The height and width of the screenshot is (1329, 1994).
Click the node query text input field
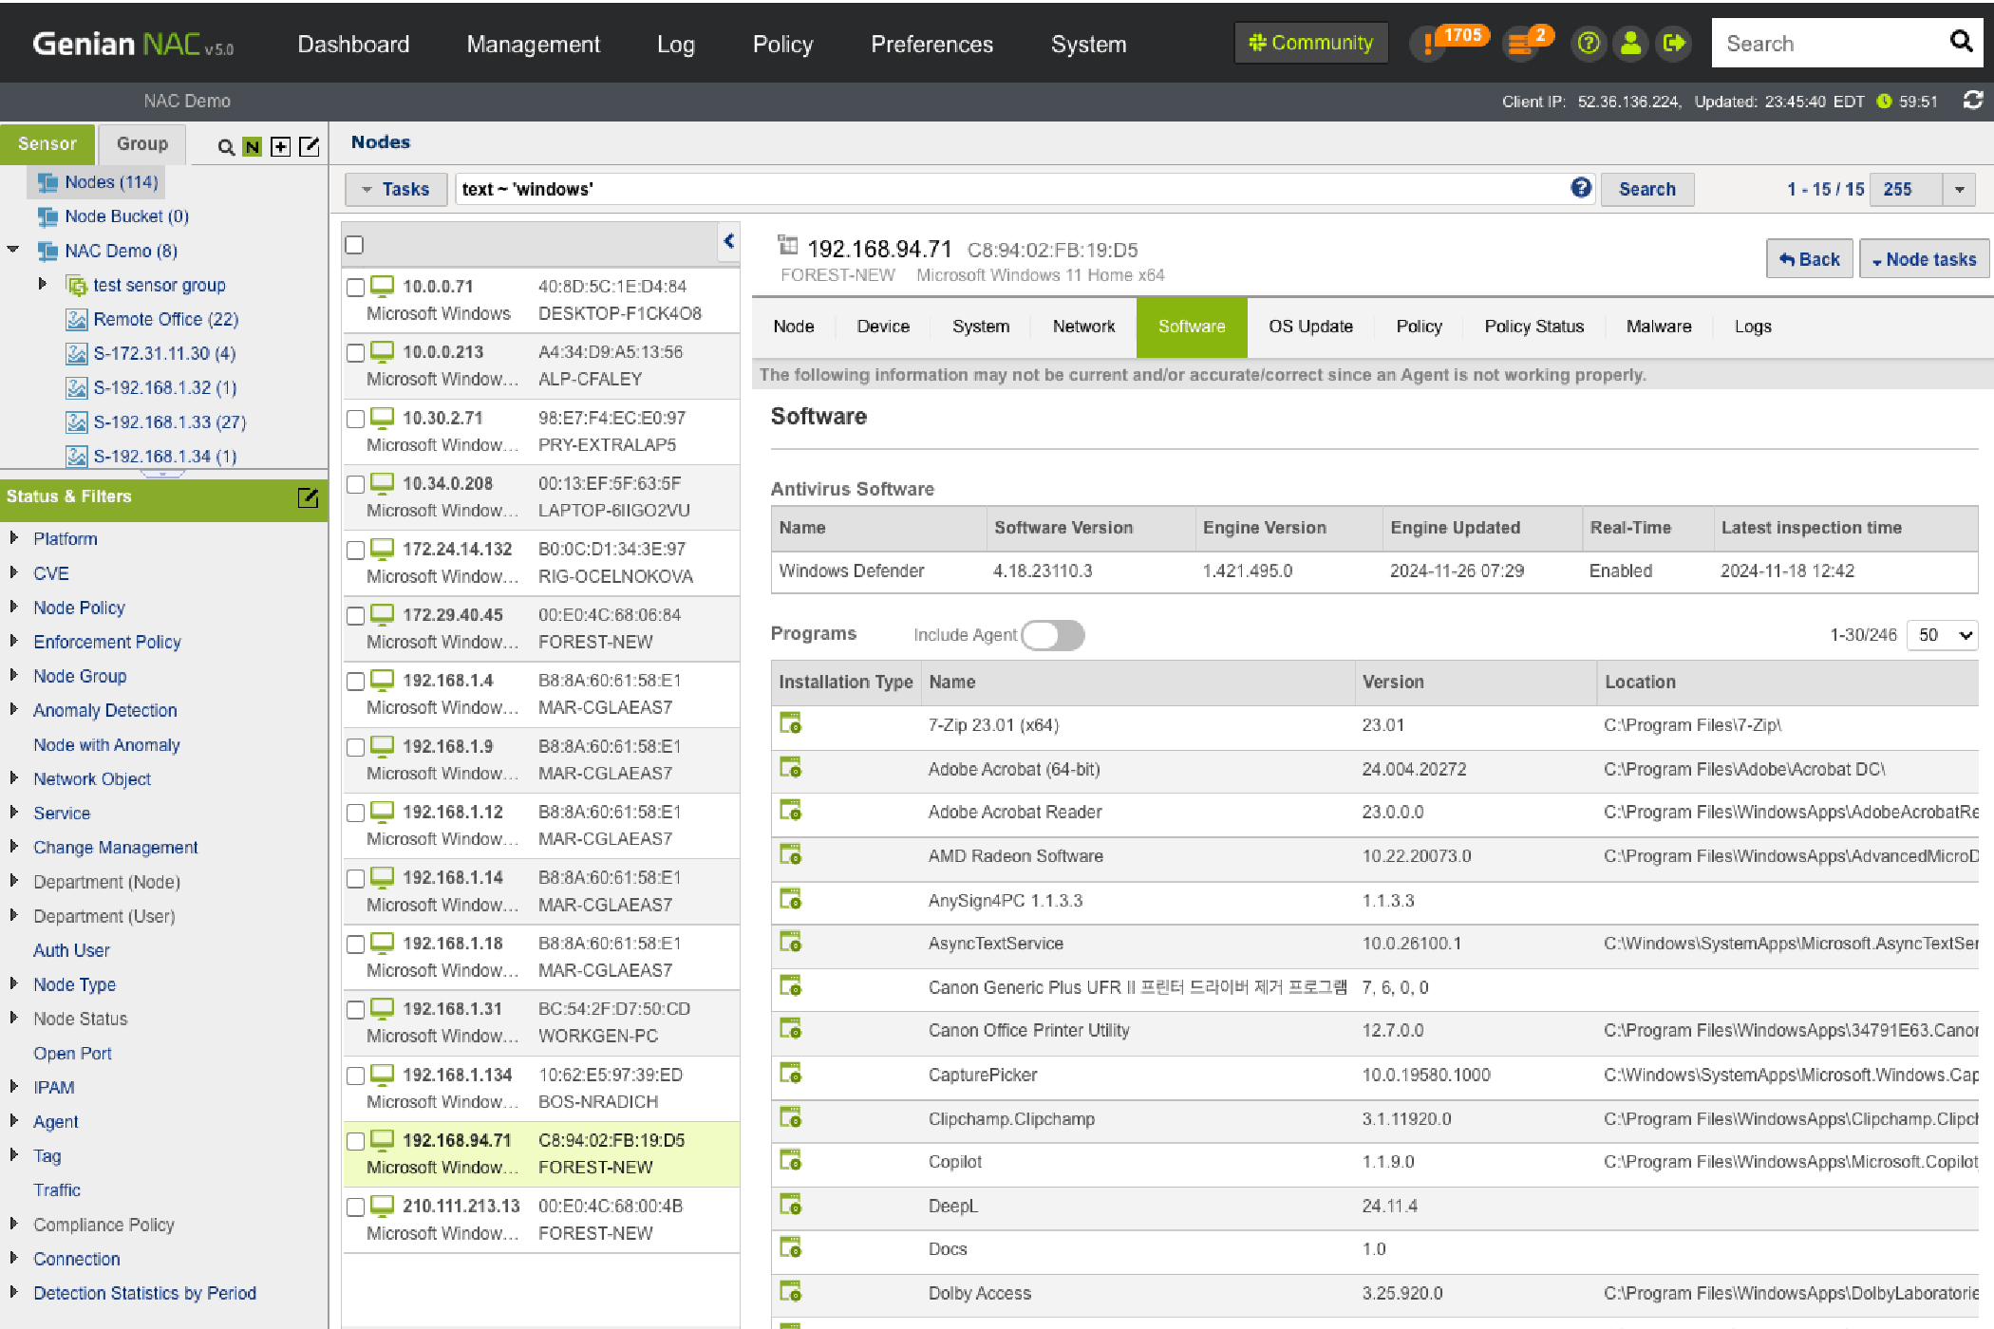coord(1006,189)
